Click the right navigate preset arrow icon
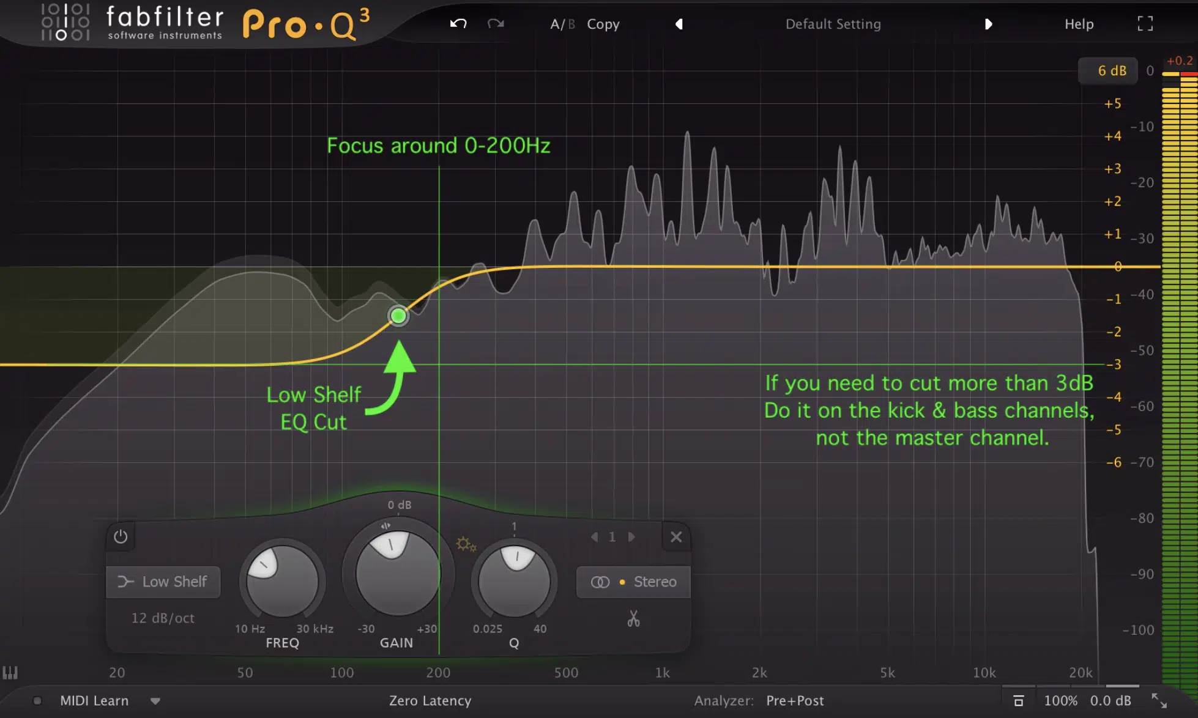Viewport: 1198px width, 718px height. tap(988, 23)
